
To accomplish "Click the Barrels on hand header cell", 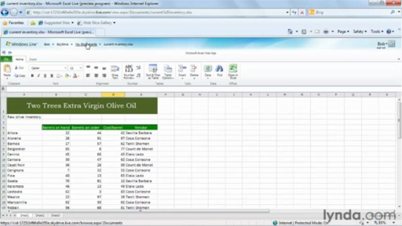I will 56,127.
